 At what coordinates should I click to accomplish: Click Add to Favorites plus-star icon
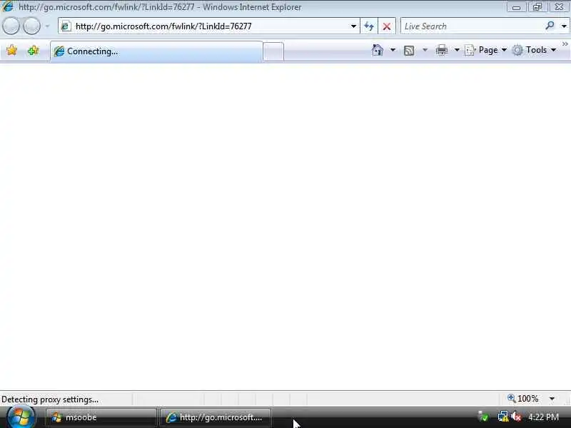[33, 50]
